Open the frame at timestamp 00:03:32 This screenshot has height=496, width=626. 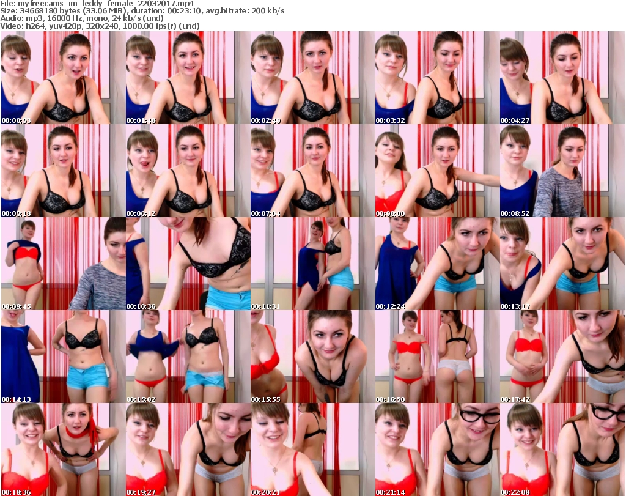click(x=437, y=78)
